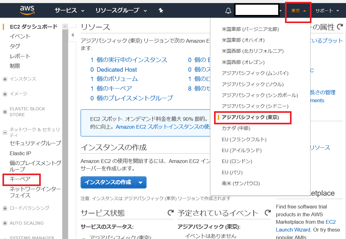
Task: Collapse the sidebar with the left arrow
Action: point(72,35)
